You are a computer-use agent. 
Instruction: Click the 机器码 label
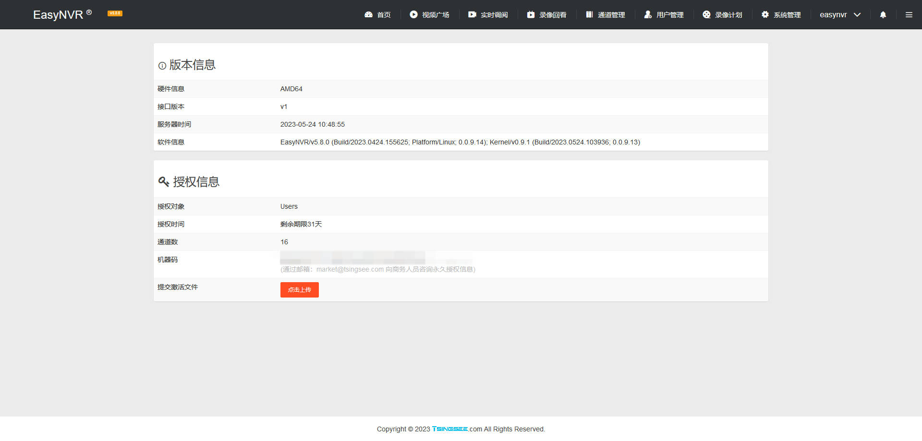coord(168,260)
